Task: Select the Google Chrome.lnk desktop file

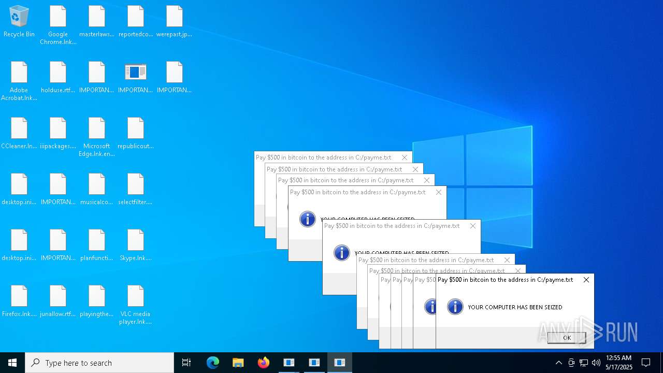Action: [58, 25]
